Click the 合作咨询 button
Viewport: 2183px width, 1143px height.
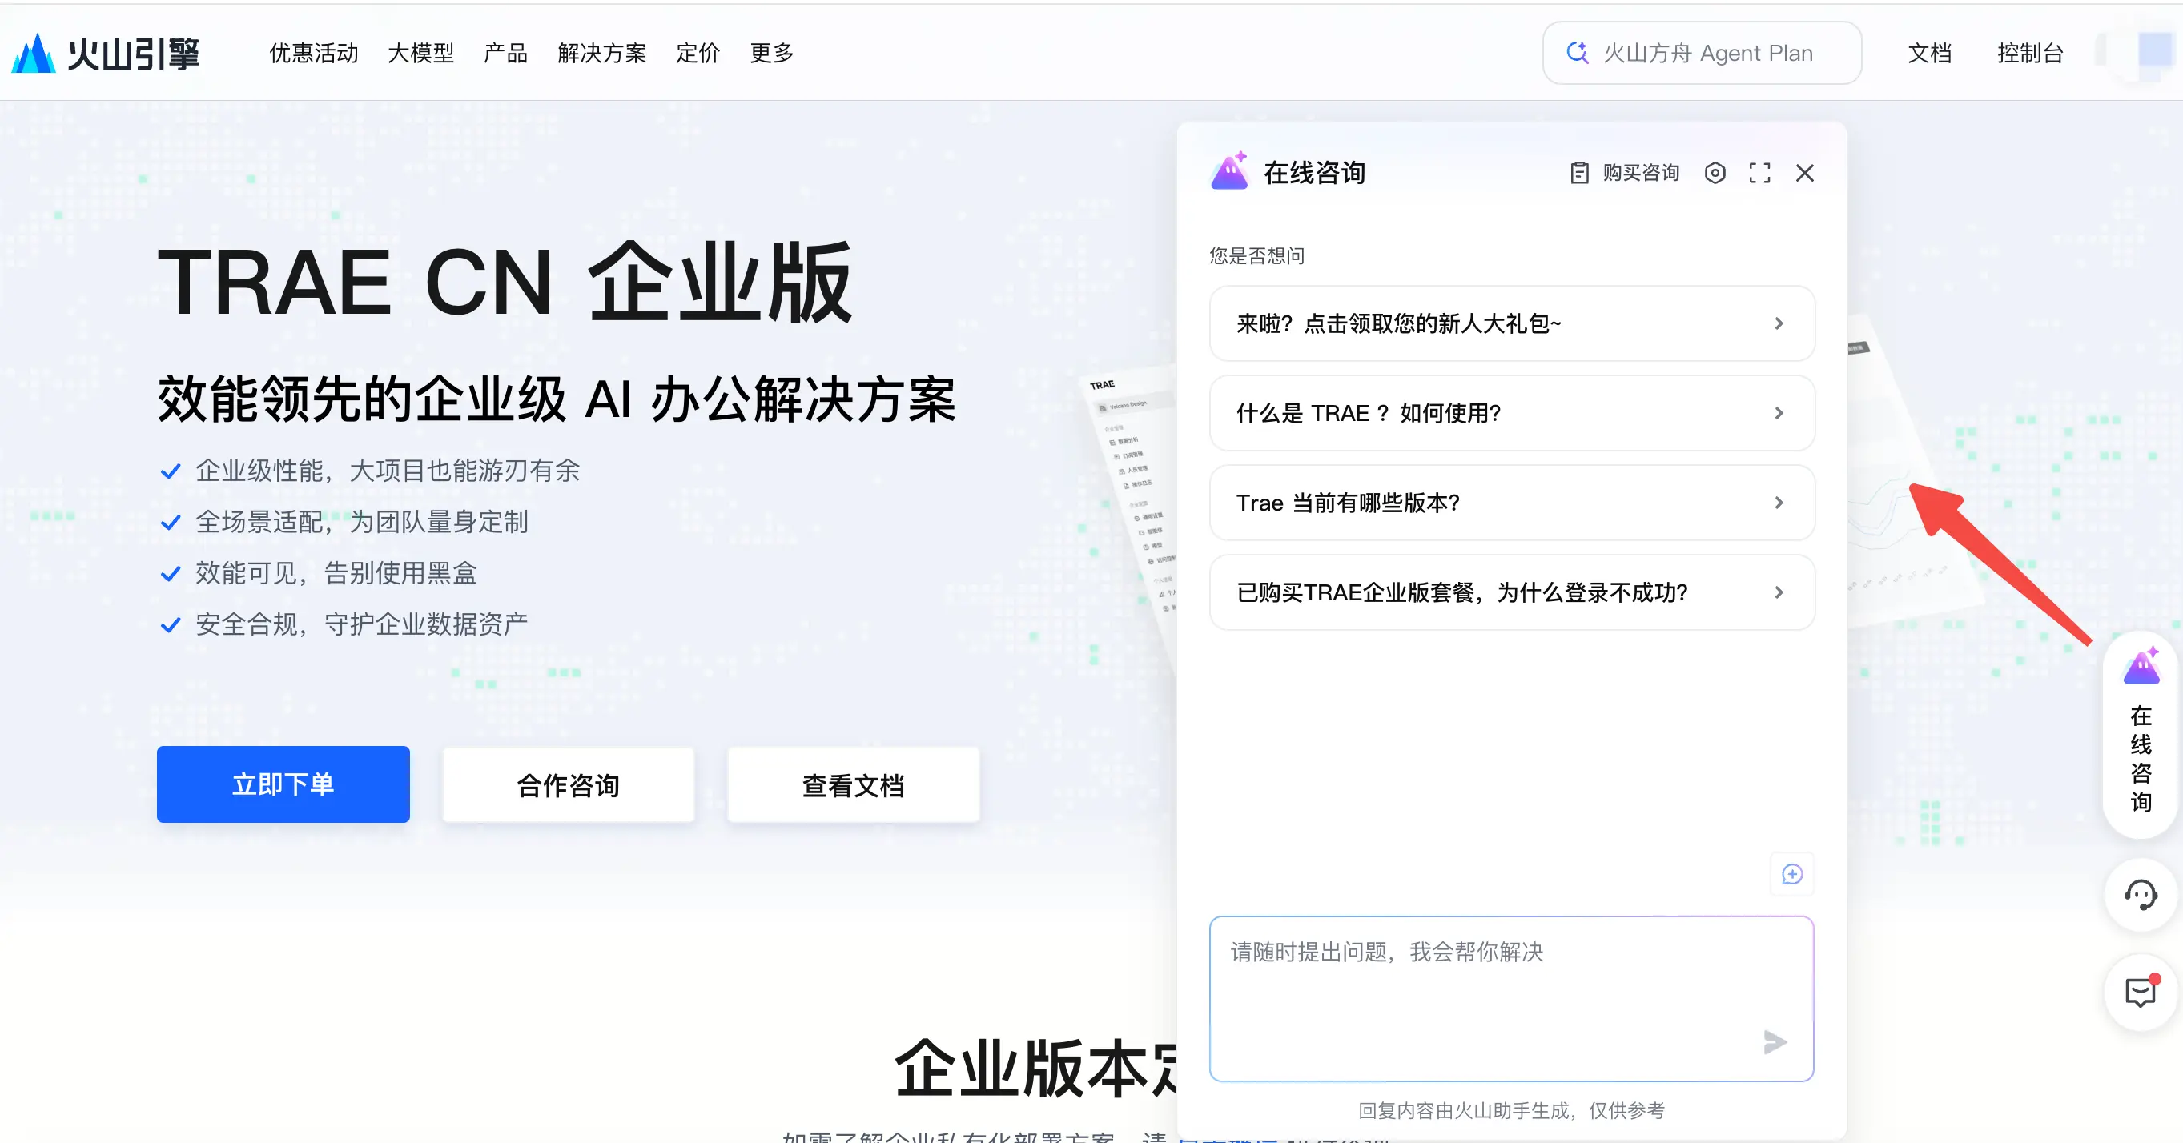[x=568, y=784]
